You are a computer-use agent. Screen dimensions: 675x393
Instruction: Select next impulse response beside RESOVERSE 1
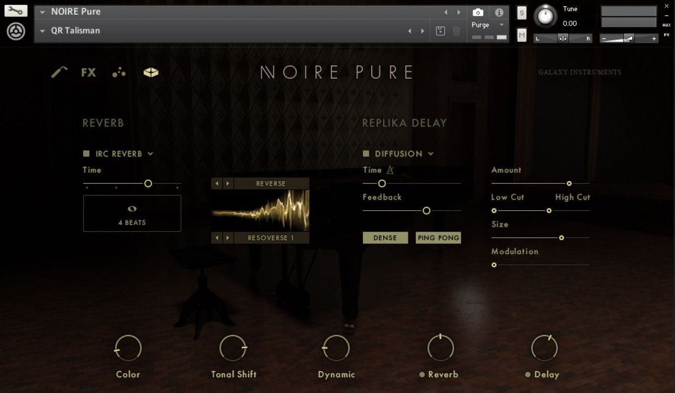pyautogui.click(x=228, y=238)
